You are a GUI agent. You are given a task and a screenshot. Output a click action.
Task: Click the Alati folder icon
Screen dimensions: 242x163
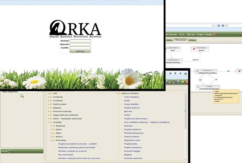51,93
